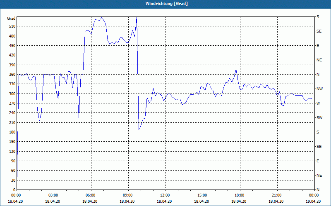The image size is (331, 206).
Task: Select the 18:00 time label
Action: coord(240,195)
